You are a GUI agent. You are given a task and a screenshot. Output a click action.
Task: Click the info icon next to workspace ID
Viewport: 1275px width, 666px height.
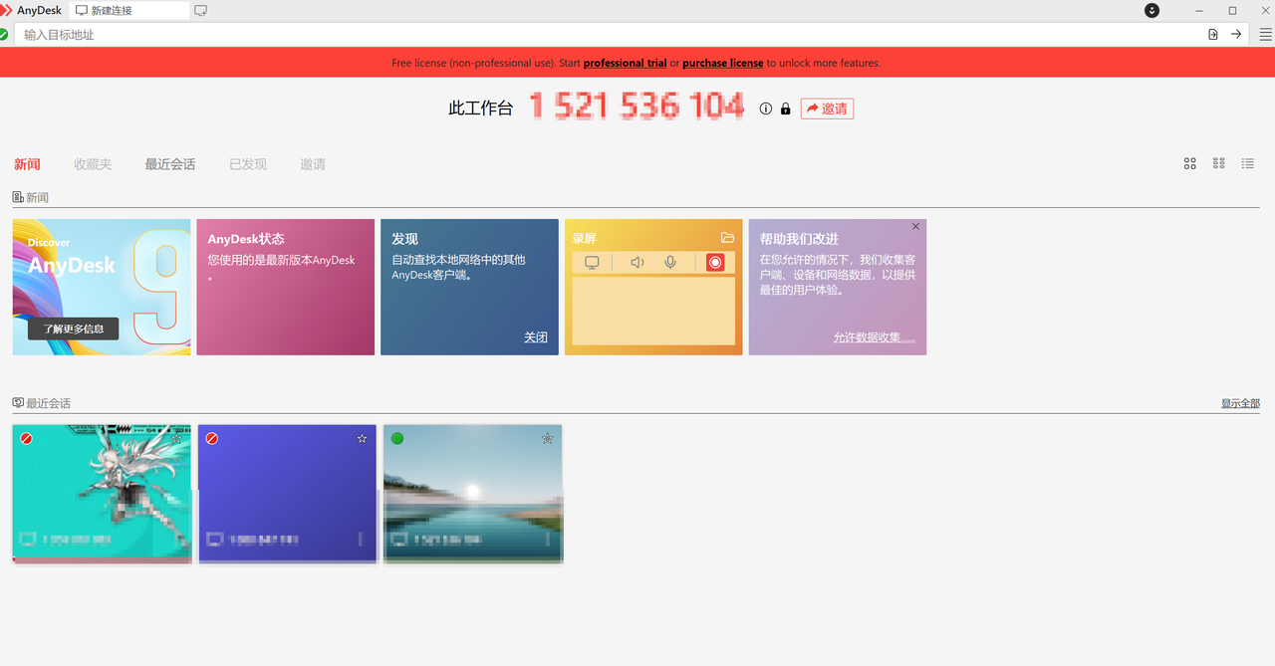click(765, 109)
